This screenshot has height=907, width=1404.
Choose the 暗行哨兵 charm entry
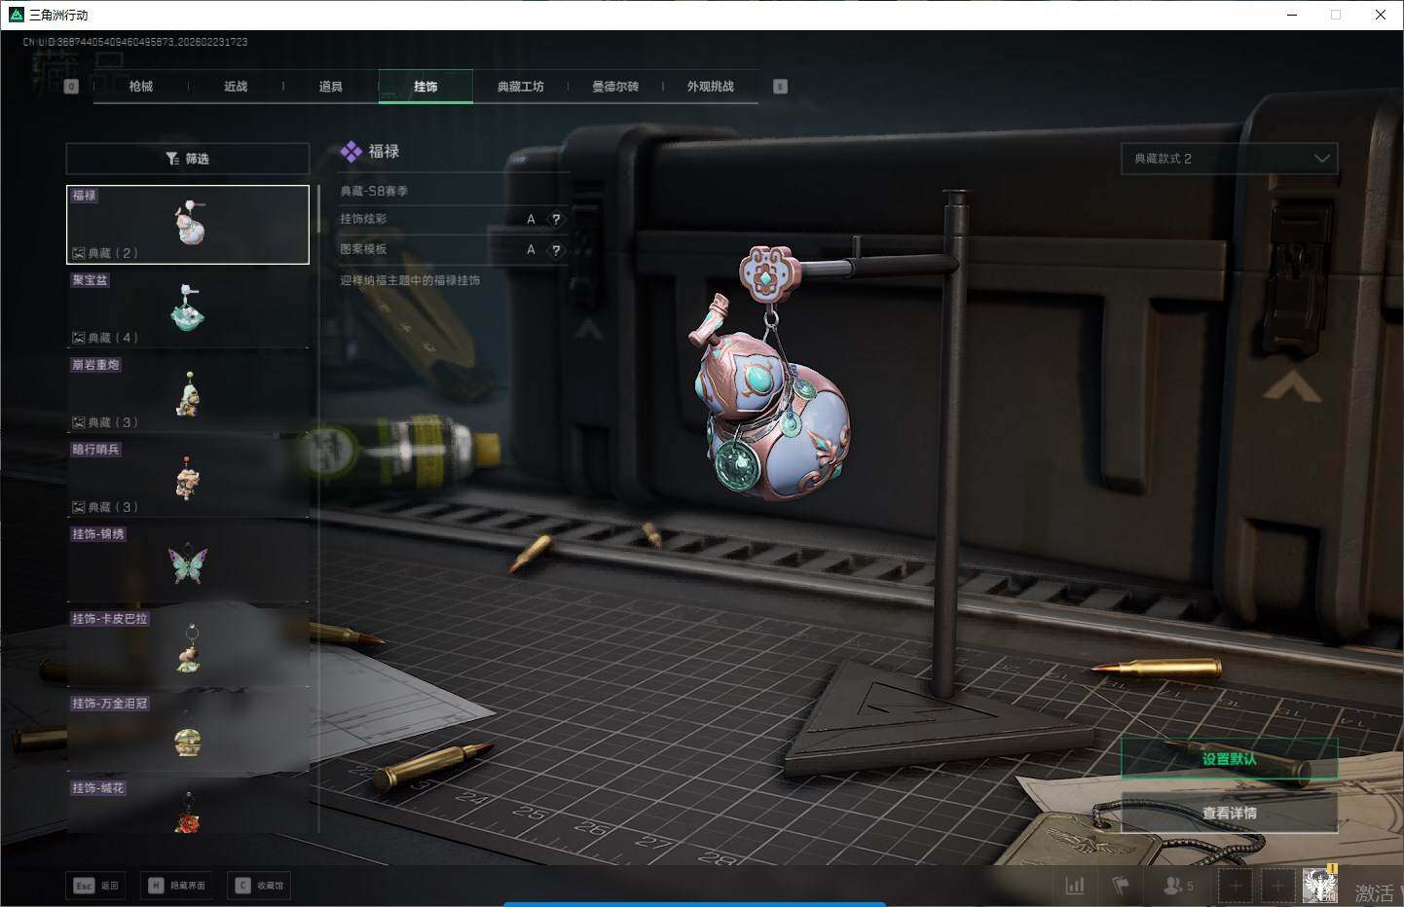(188, 478)
